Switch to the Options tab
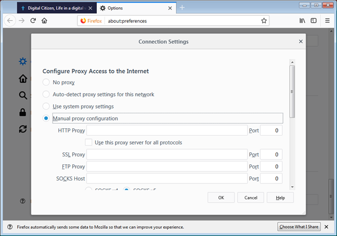The image size is (337, 236). coord(136,8)
